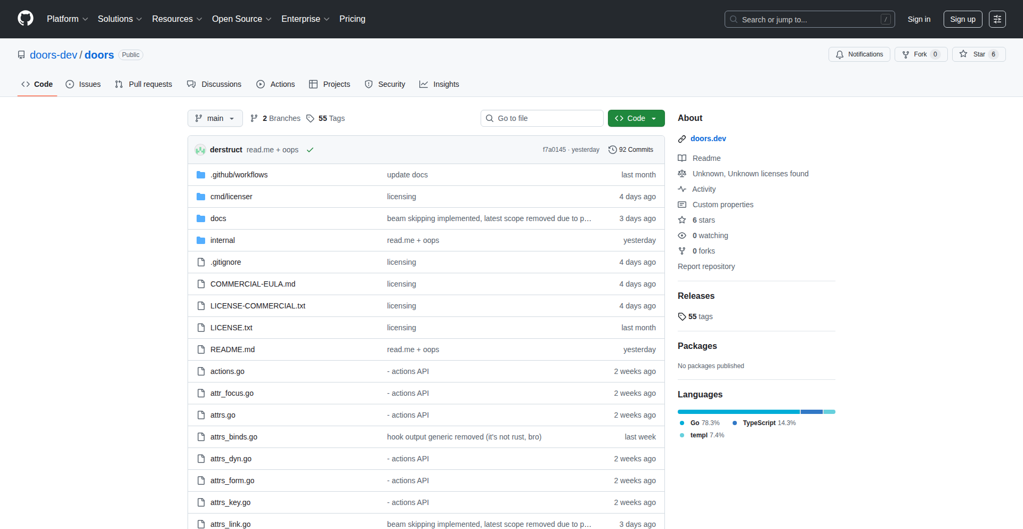Open the COMMERCIAL-EULA.md file
Image resolution: width=1023 pixels, height=529 pixels.
pos(253,284)
